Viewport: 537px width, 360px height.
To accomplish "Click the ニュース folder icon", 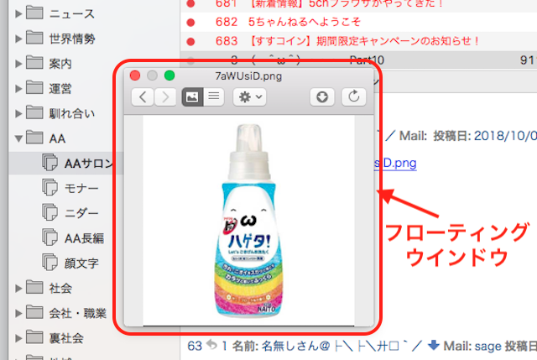I will pyautogui.click(x=34, y=13).
